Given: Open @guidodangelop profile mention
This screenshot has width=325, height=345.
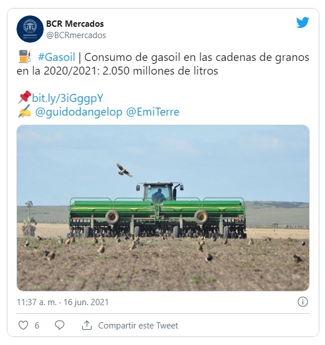Looking at the screenshot, I should click(x=78, y=112).
